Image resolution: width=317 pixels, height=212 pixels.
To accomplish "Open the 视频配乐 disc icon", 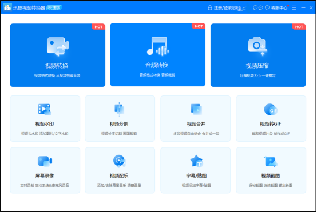I will coord(119,161).
